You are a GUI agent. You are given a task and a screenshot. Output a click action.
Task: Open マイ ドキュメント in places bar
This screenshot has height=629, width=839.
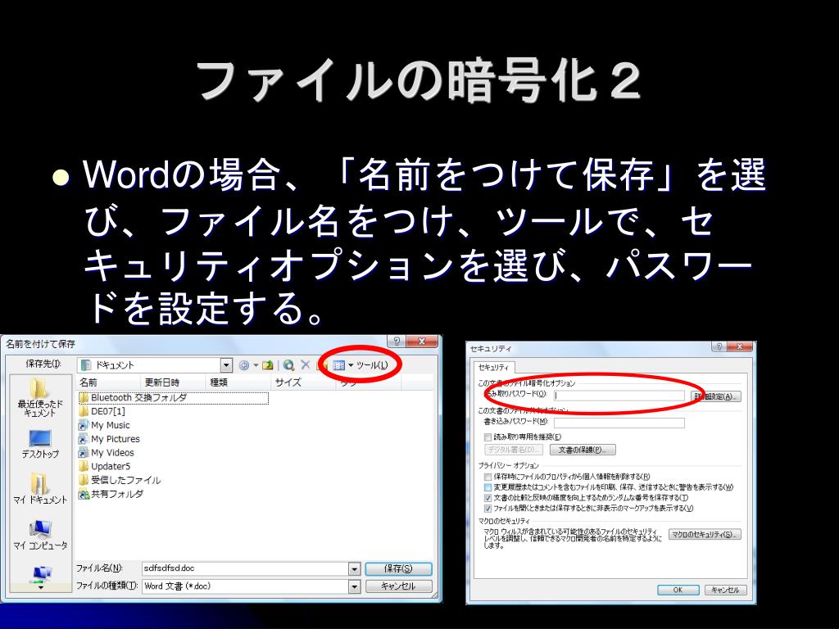40,489
